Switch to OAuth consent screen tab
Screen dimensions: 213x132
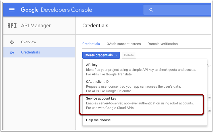(x=124, y=44)
